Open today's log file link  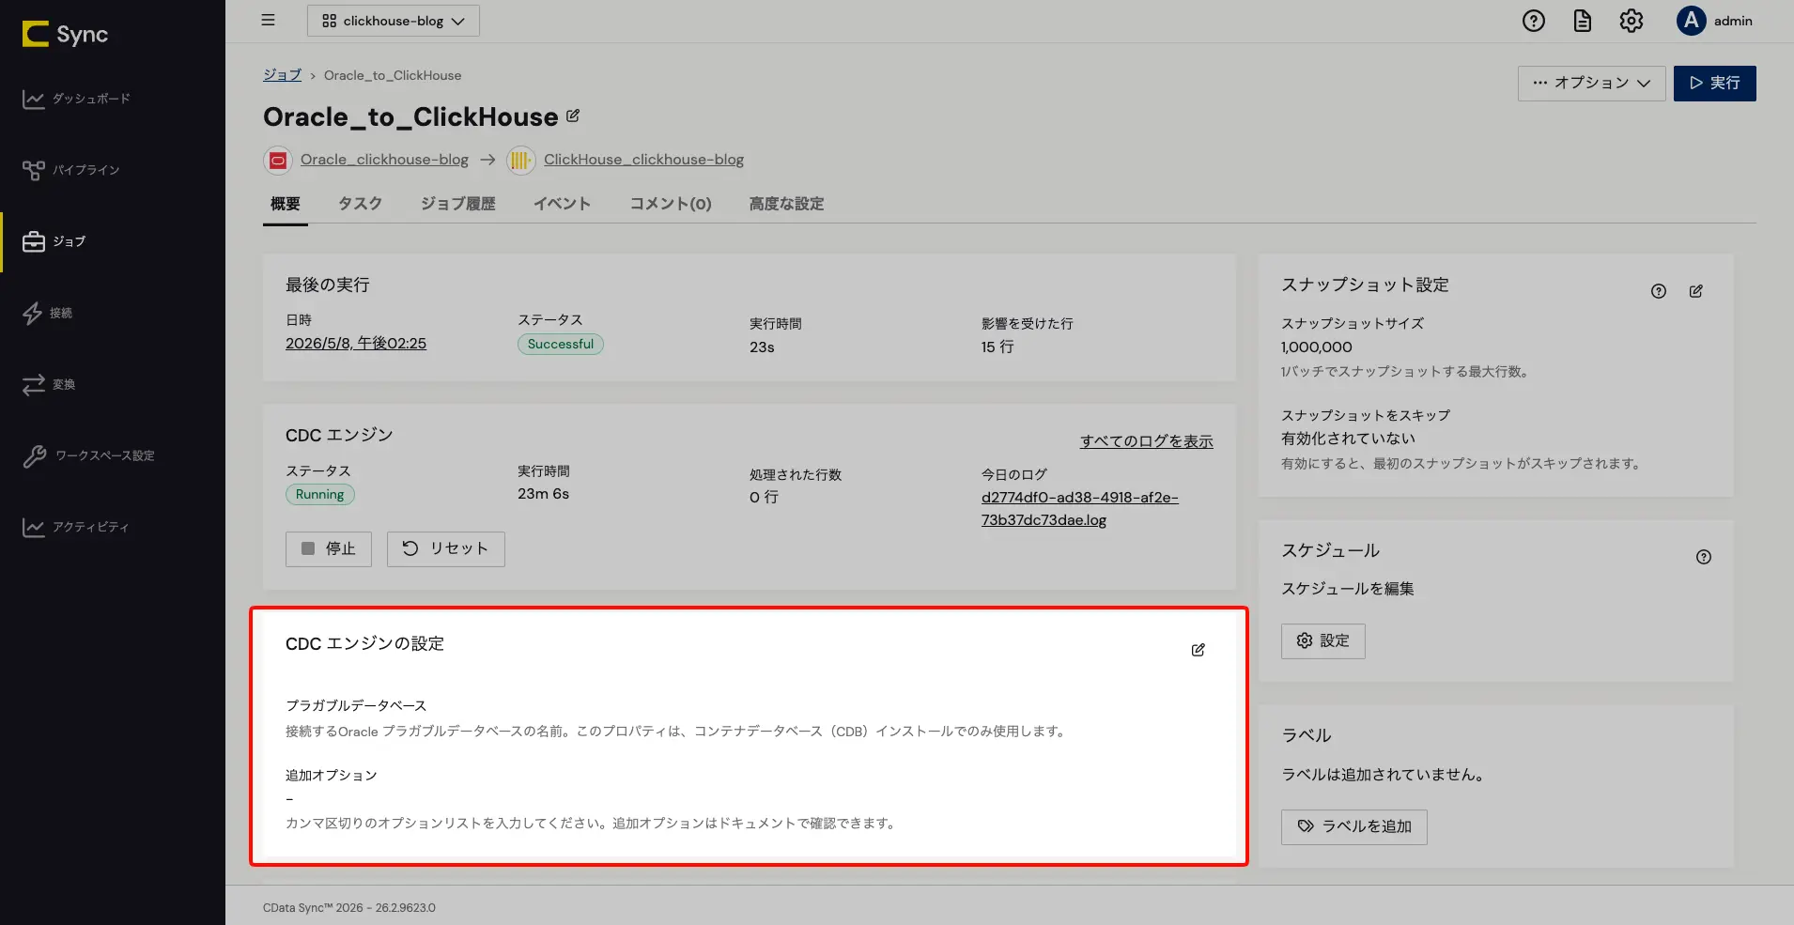tap(1080, 509)
